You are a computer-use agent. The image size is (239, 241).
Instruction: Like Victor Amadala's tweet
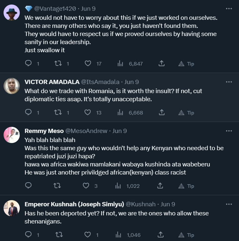88,113
